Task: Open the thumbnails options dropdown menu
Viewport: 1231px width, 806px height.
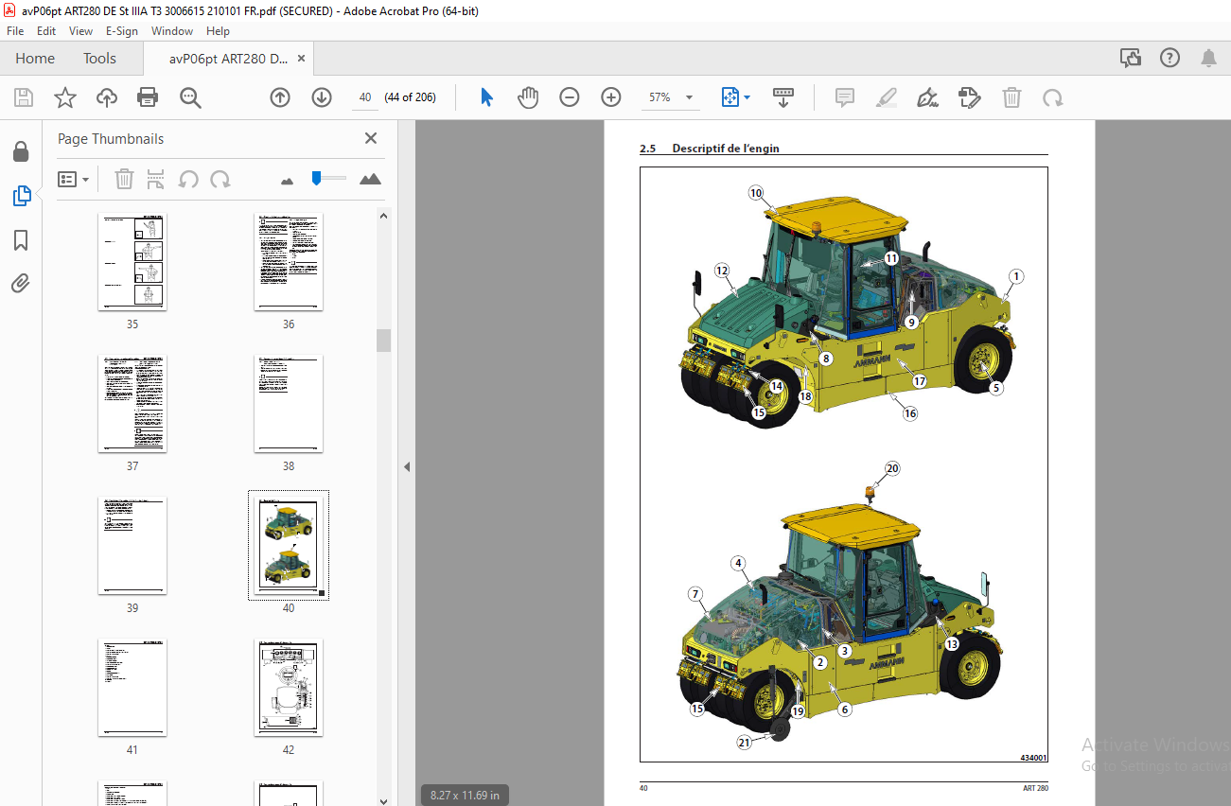Action: click(74, 179)
